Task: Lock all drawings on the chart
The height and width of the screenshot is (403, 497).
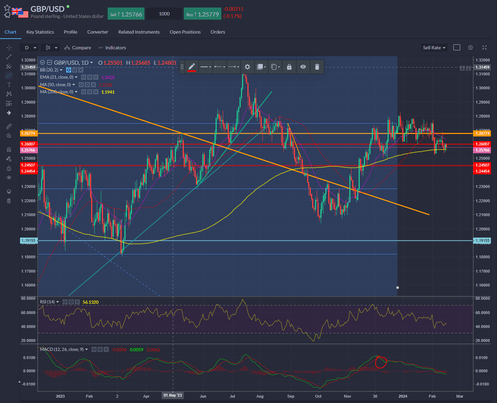Action: (x=9, y=168)
